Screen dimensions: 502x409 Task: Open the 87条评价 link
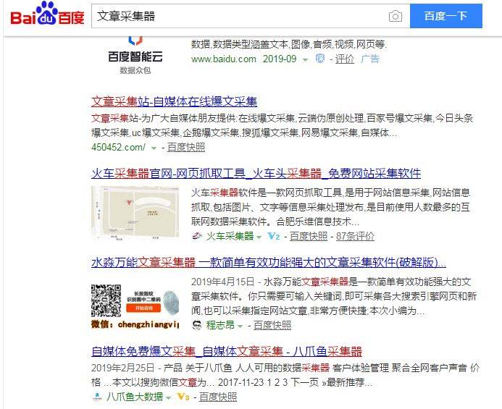(x=355, y=236)
